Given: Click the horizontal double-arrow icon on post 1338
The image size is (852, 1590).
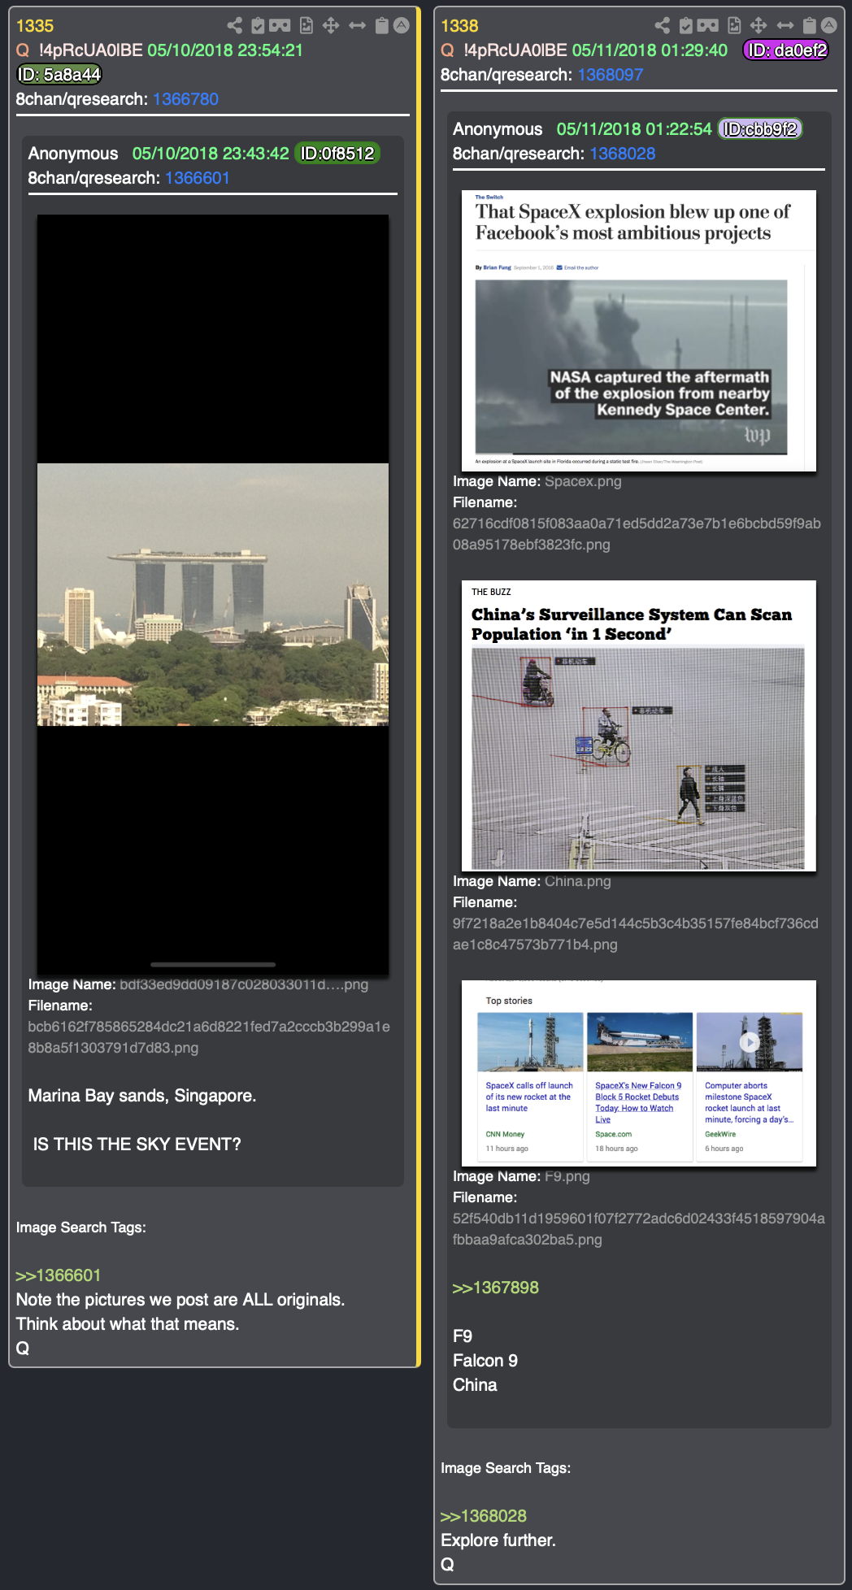Looking at the screenshot, I should point(785,26).
